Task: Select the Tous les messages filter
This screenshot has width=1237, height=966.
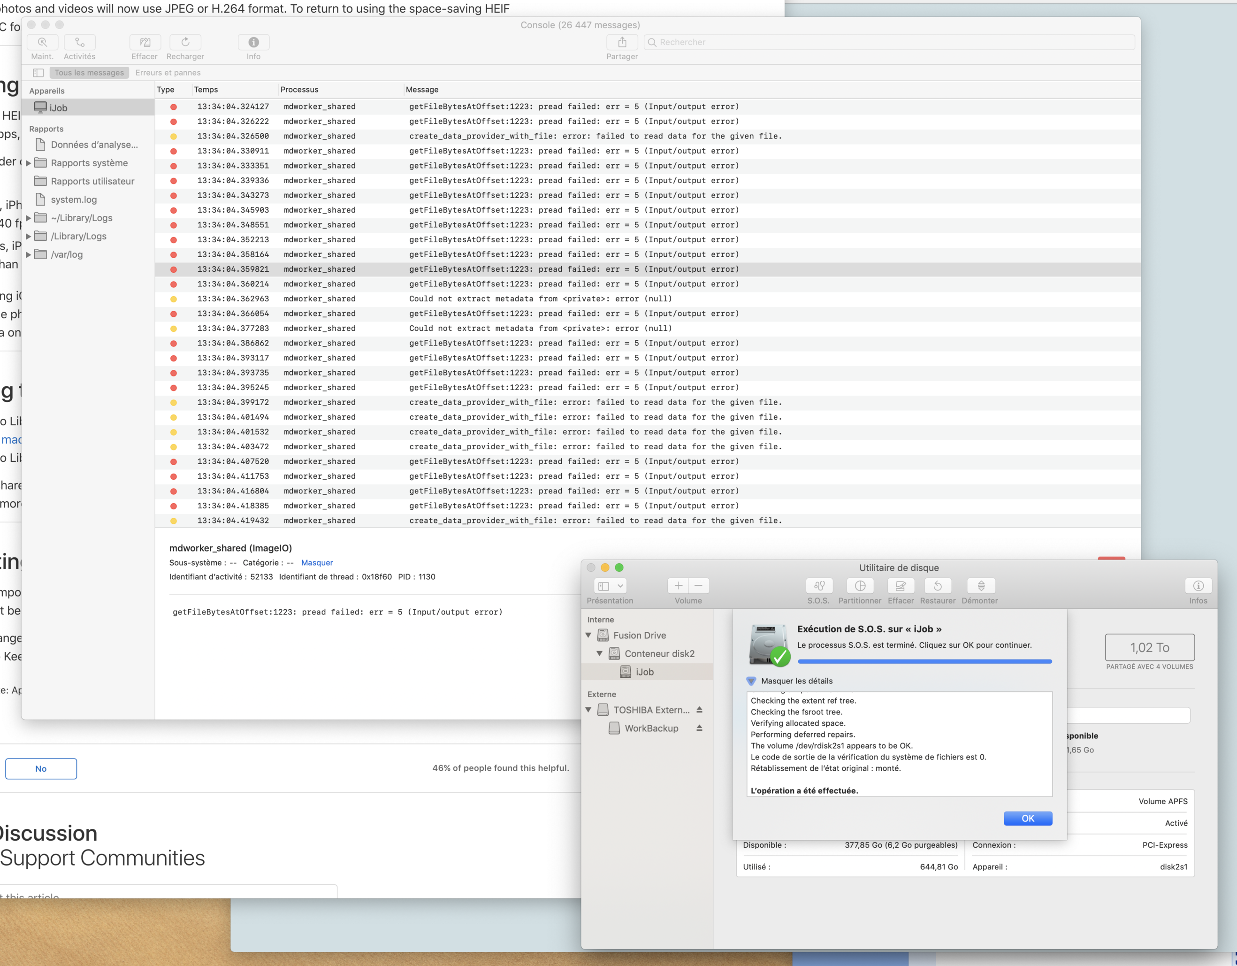Action: point(89,73)
